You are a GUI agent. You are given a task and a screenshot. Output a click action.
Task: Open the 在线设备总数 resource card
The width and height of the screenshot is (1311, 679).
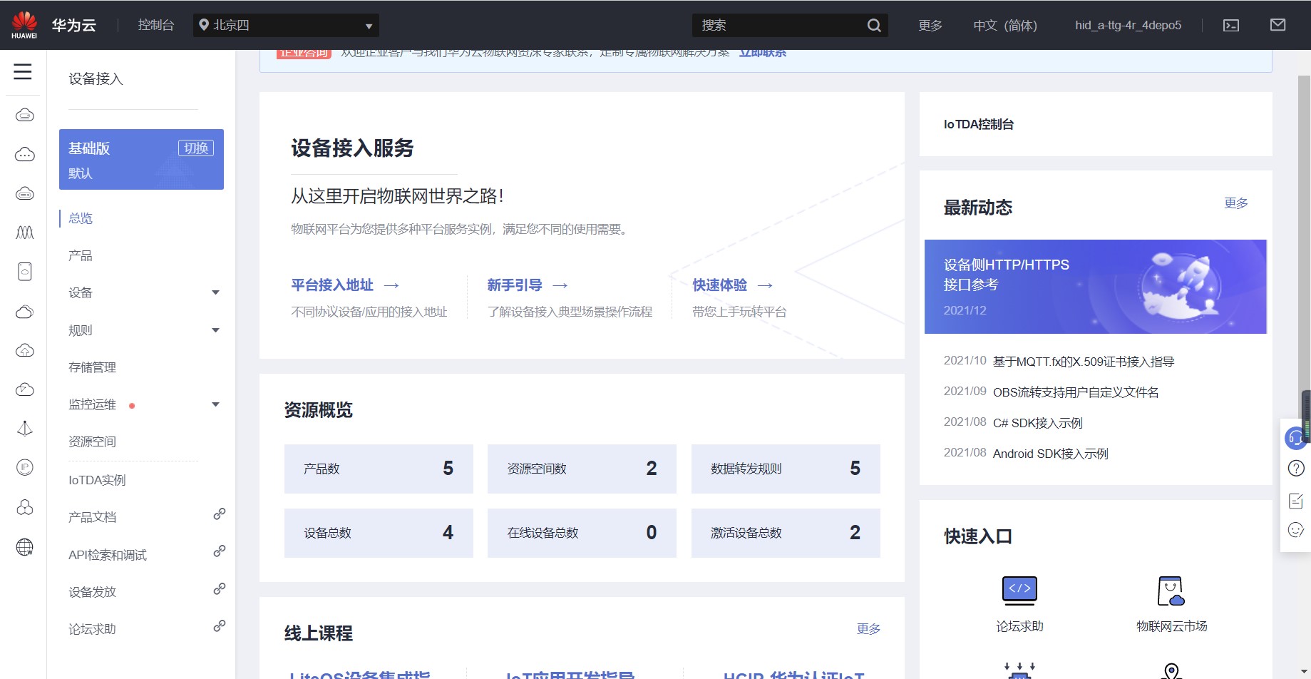582,533
